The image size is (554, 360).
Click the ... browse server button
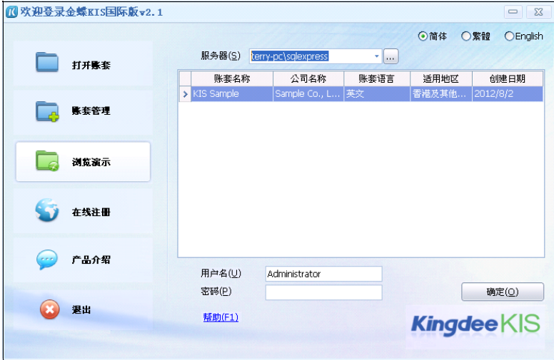click(391, 56)
